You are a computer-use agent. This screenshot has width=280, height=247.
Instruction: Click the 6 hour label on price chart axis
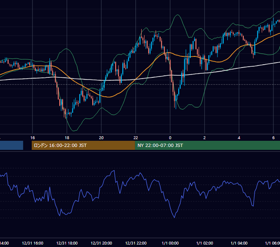click(x=273, y=137)
